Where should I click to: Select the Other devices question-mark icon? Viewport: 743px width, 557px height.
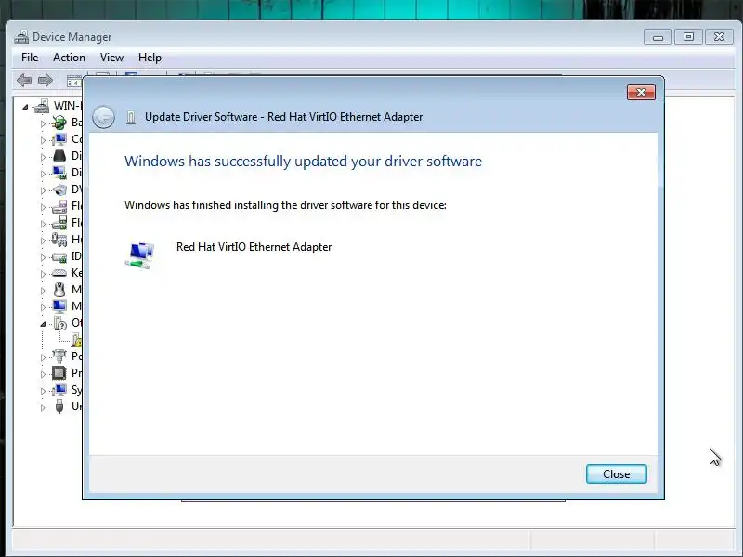[59, 323]
